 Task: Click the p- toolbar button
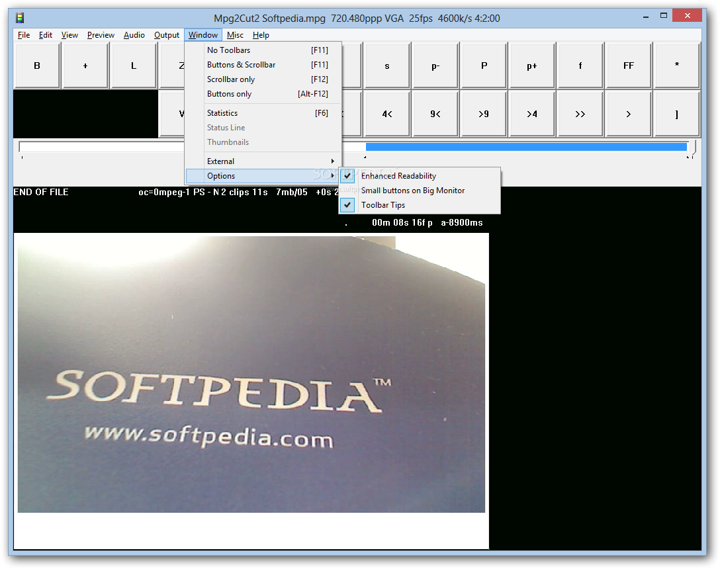click(435, 66)
